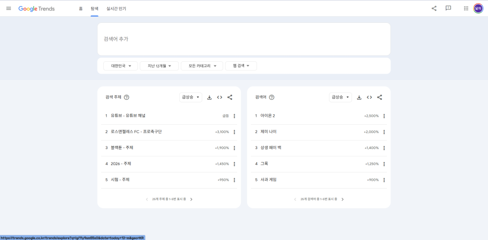Viewport: 488px width, 240px height.
Task: Go to the 홈 tab
Action: click(81, 9)
